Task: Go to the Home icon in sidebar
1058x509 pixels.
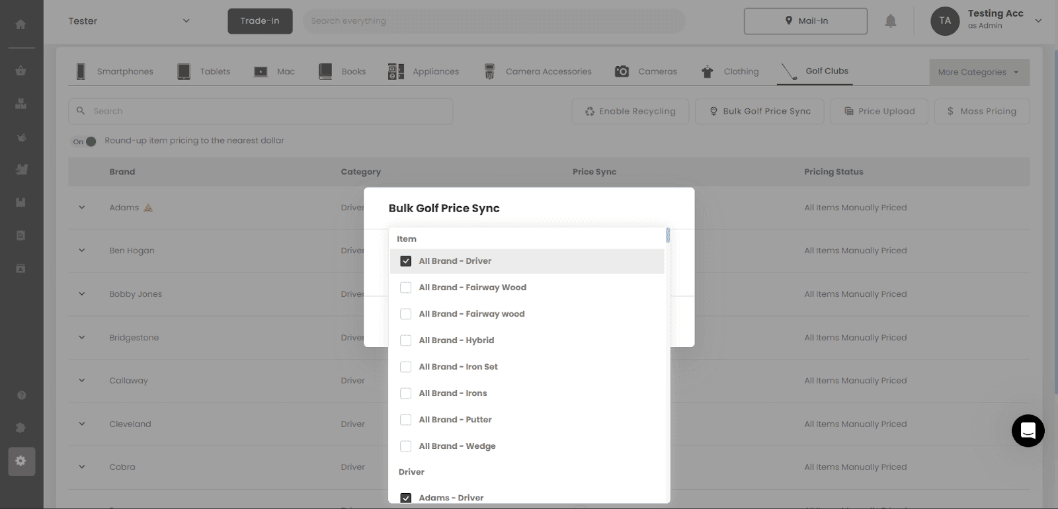Action: (21, 24)
